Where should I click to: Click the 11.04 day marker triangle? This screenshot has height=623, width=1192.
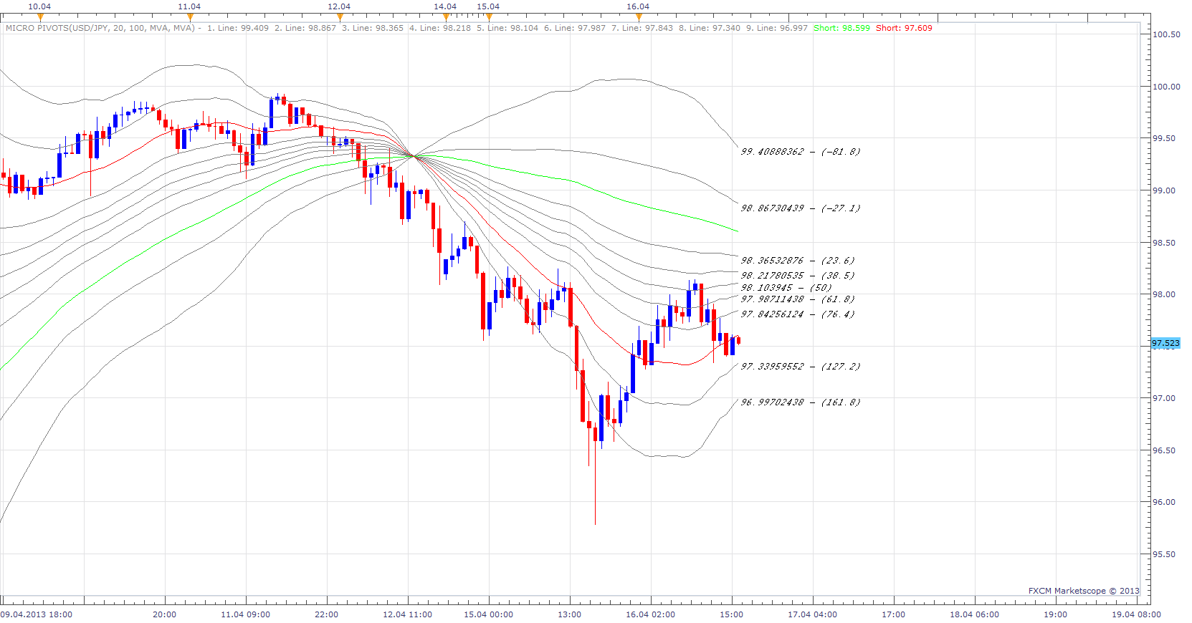(x=189, y=17)
